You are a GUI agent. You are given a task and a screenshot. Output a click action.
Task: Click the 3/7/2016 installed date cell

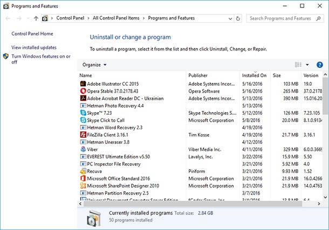(251, 193)
